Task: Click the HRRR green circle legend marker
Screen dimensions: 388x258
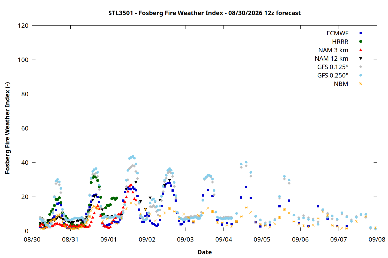Action: tap(361, 42)
